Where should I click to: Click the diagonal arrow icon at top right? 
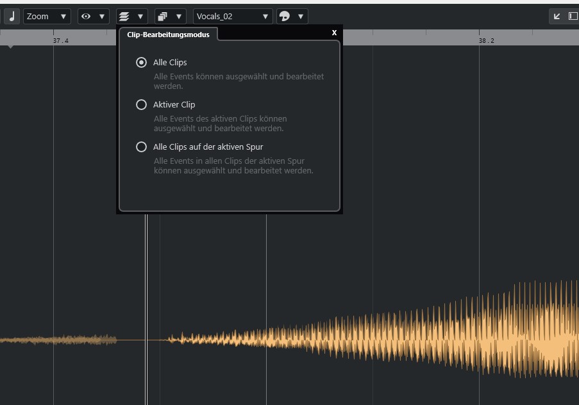tap(557, 17)
